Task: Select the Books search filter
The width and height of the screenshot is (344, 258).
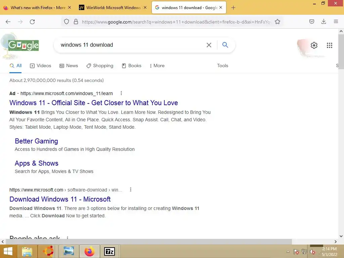Action: click(x=132, y=66)
